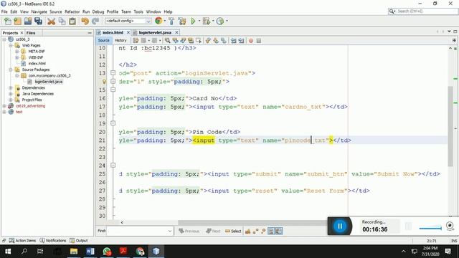459x258 pixels.
Task: Click the Redo arrow icon
Action: [x=95, y=21]
